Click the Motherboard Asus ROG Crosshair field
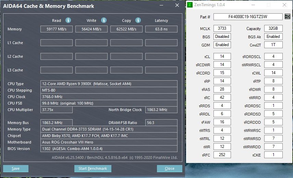 [109, 142]
